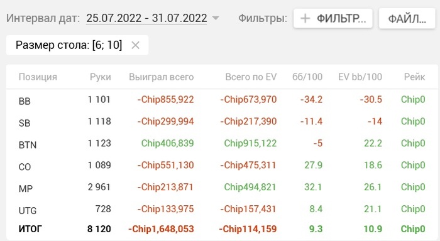Sort by бб/100 column header
The height and width of the screenshot is (241, 440).
(x=307, y=77)
